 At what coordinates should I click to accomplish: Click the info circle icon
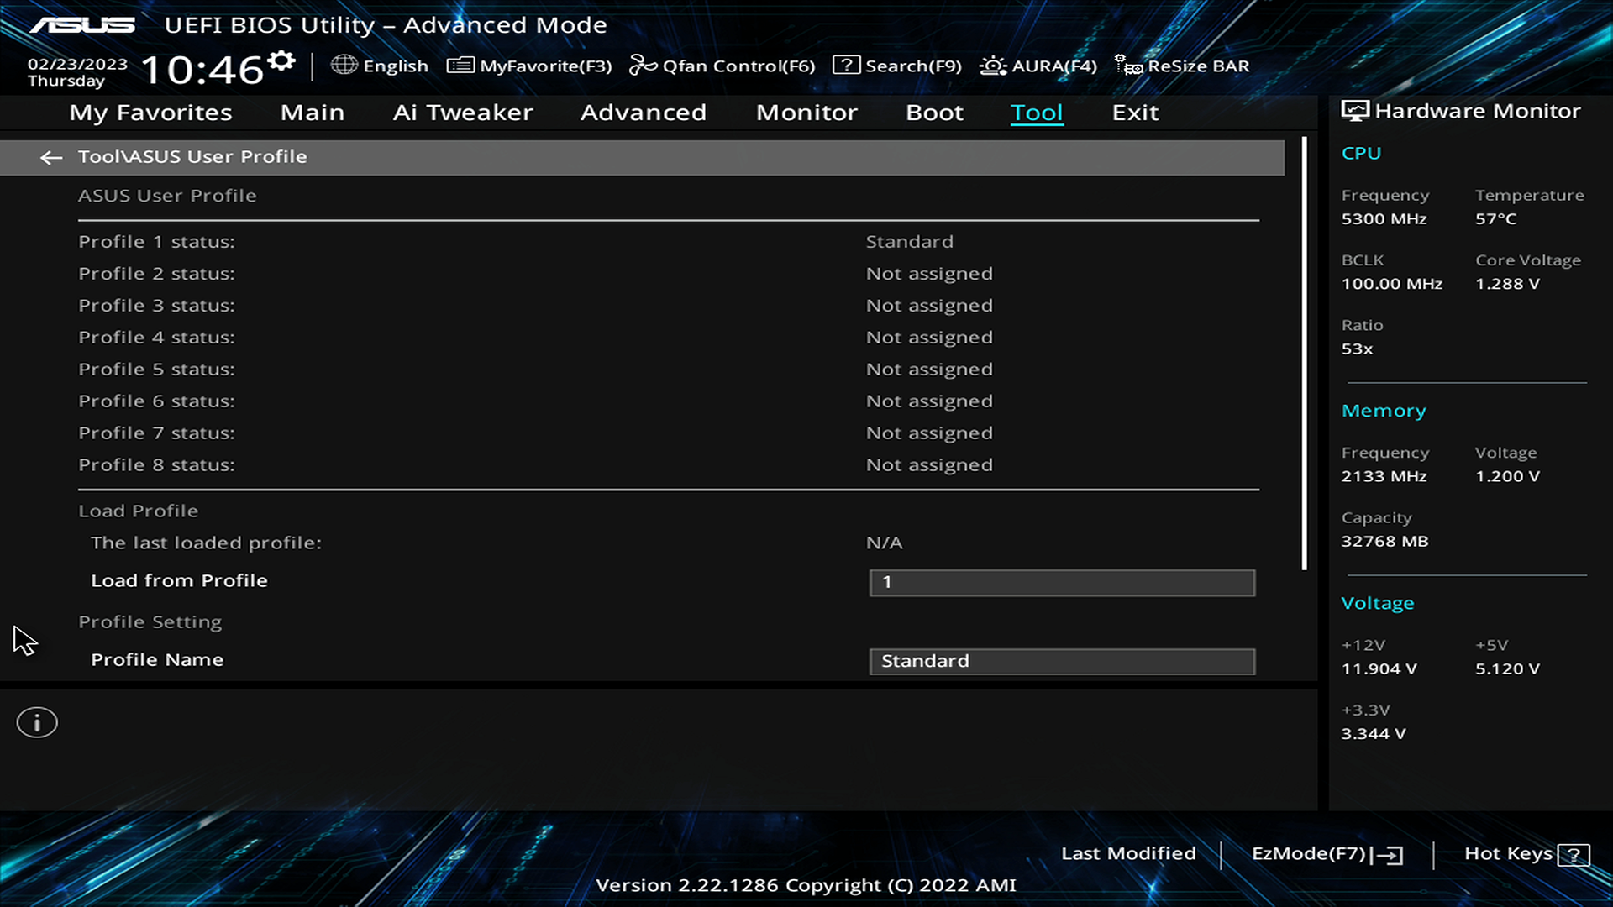click(37, 722)
